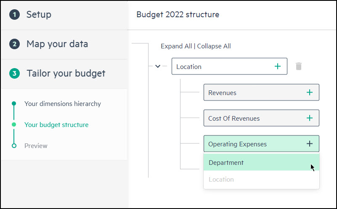Screen dimensions: 337x209
Task: Click the plus icon on Operating Expenses
Action: (310, 143)
